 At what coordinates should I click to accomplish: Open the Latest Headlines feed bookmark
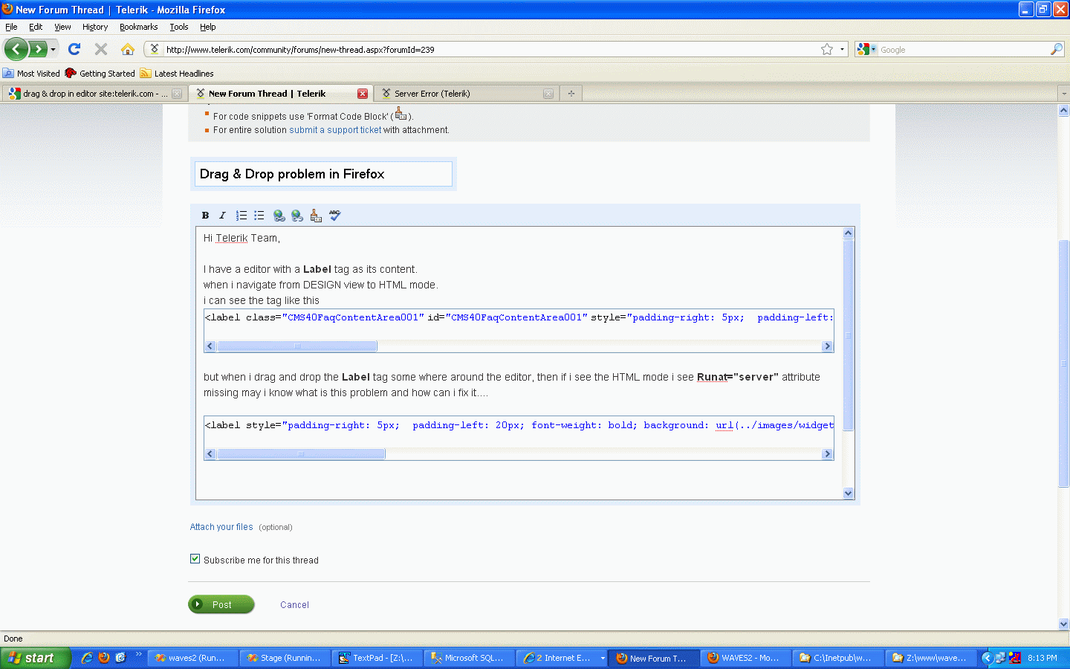click(177, 74)
